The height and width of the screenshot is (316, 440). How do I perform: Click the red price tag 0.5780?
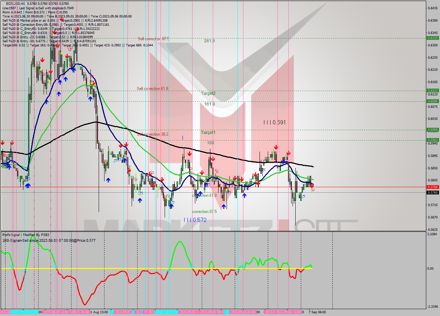[432, 187]
